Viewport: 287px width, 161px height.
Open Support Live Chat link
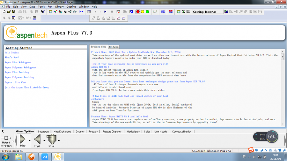click(x=16, y=82)
